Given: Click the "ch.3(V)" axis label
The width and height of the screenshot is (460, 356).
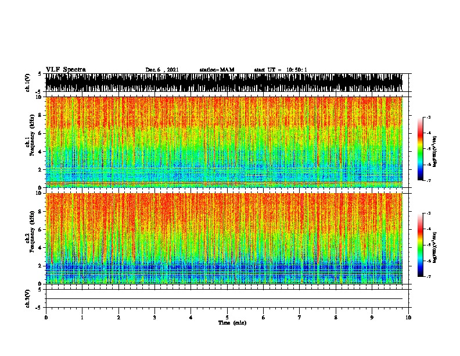Looking at the screenshot, I should tap(28, 298).
